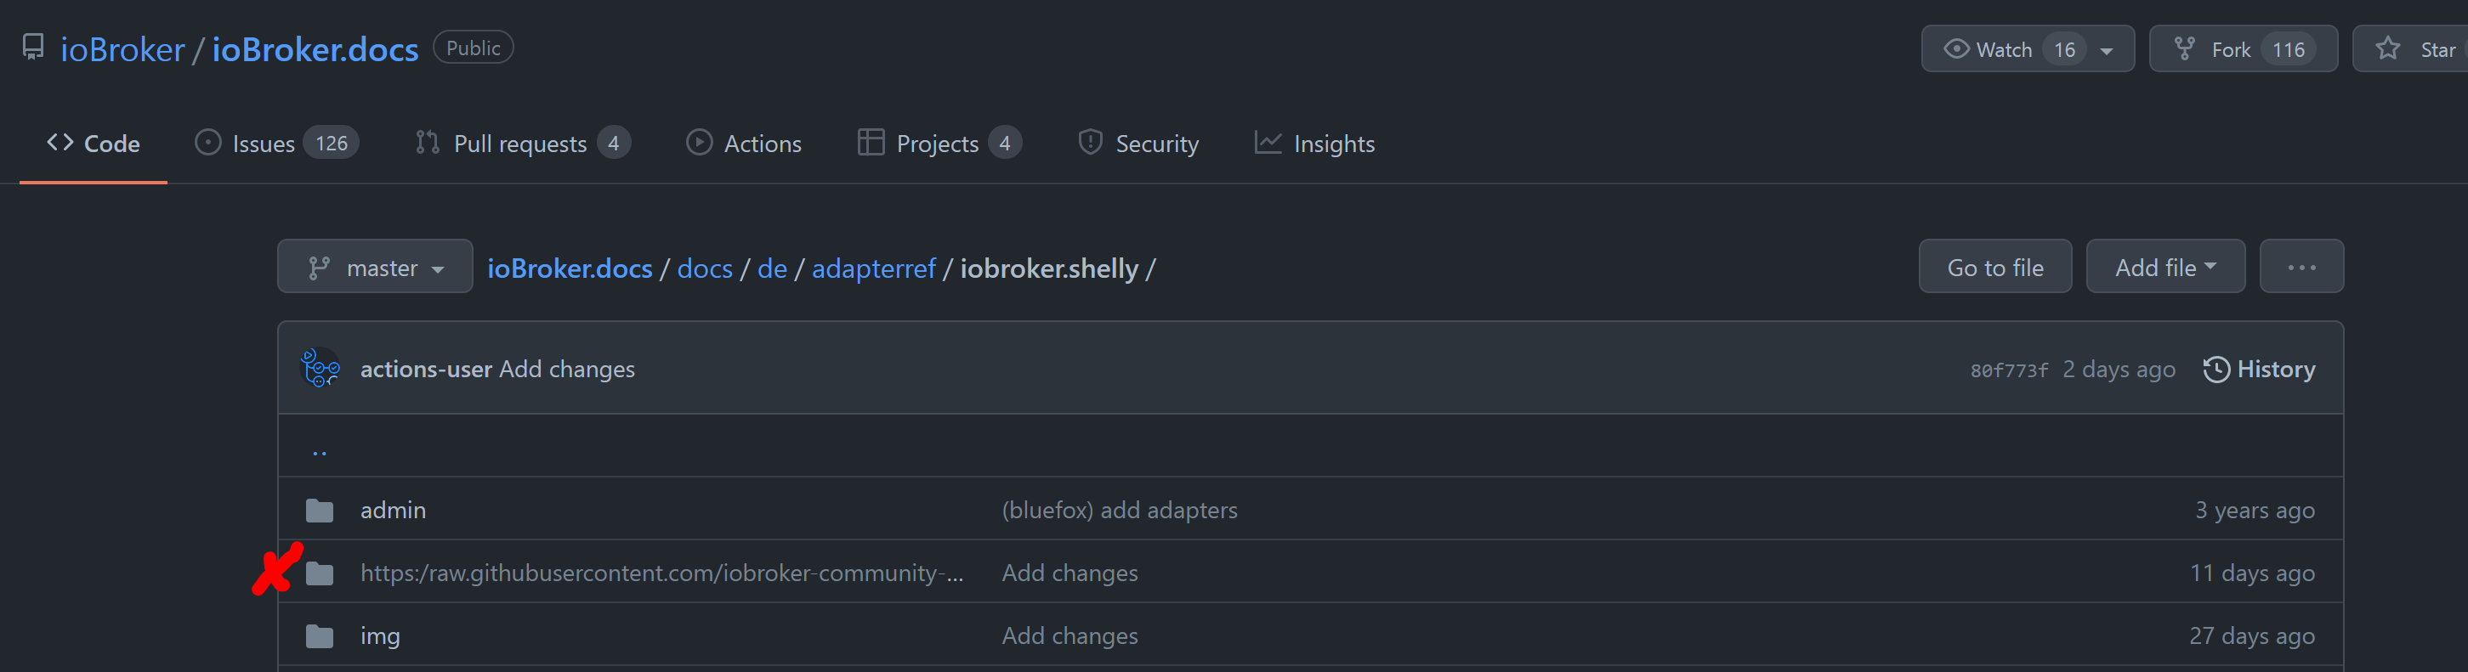Open the Pull requests tab
2468x672 pixels.
coord(522,144)
